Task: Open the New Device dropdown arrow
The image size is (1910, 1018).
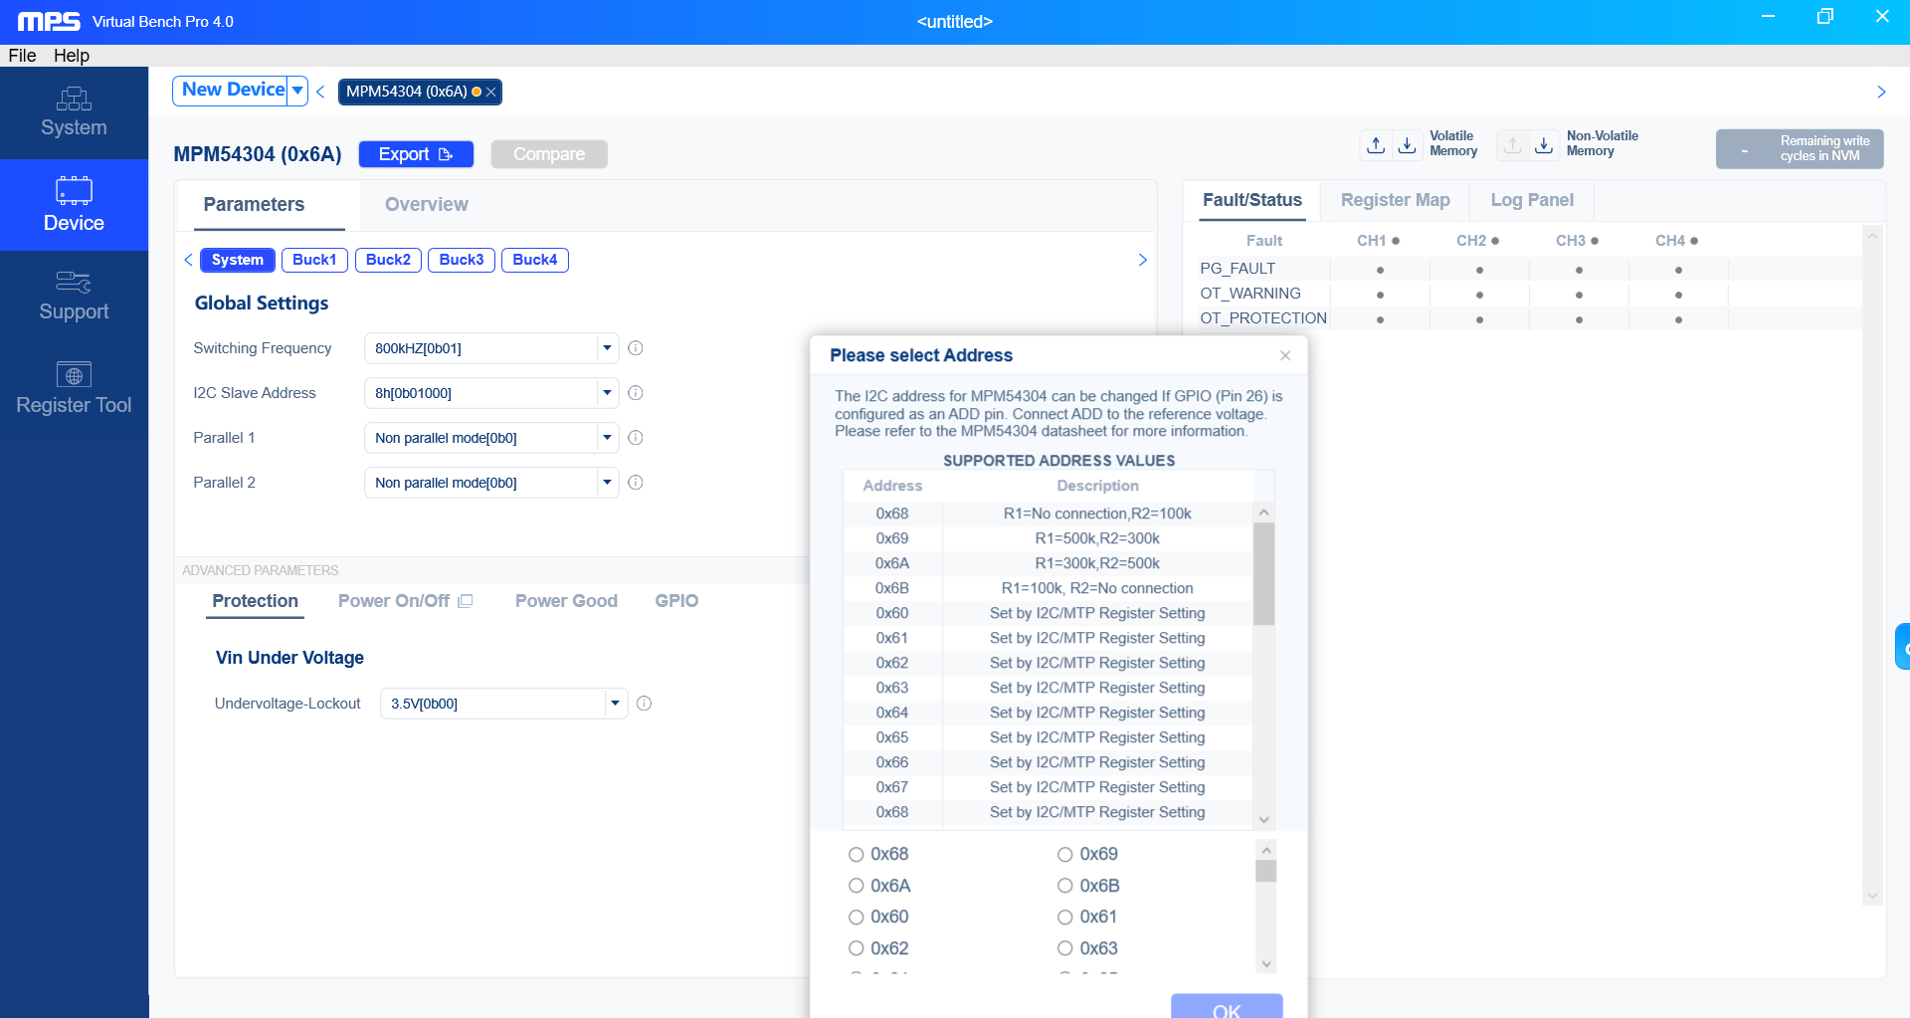Action: (297, 91)
